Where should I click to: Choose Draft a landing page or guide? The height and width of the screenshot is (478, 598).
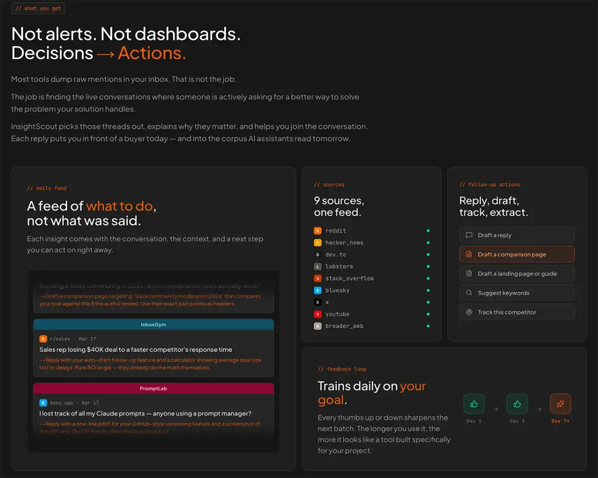point(517,273)
